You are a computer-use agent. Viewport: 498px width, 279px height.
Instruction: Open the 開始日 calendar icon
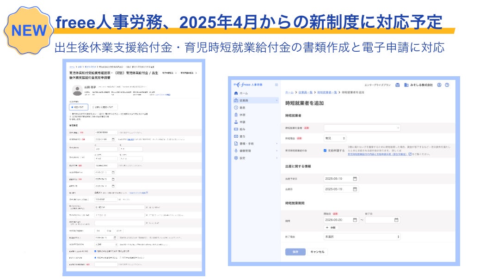point(355,220)
